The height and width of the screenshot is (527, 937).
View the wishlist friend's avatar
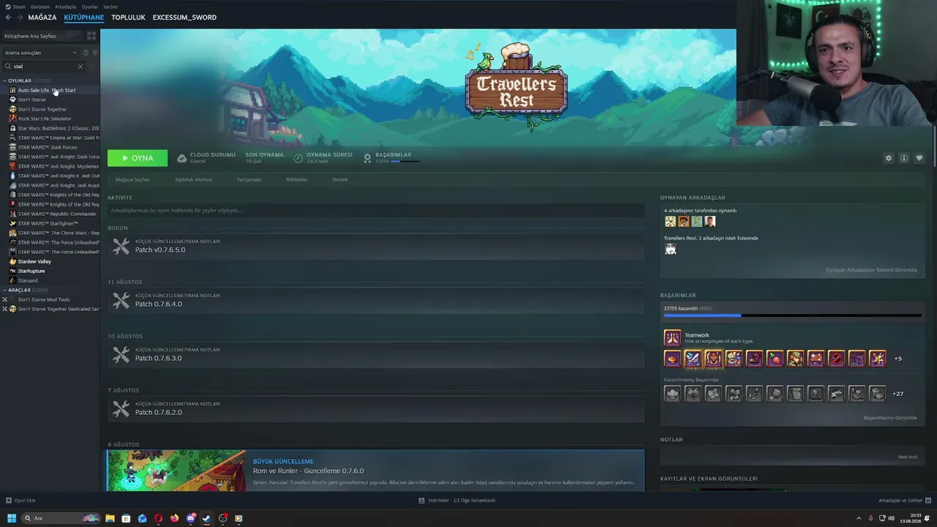coord(670,249)
